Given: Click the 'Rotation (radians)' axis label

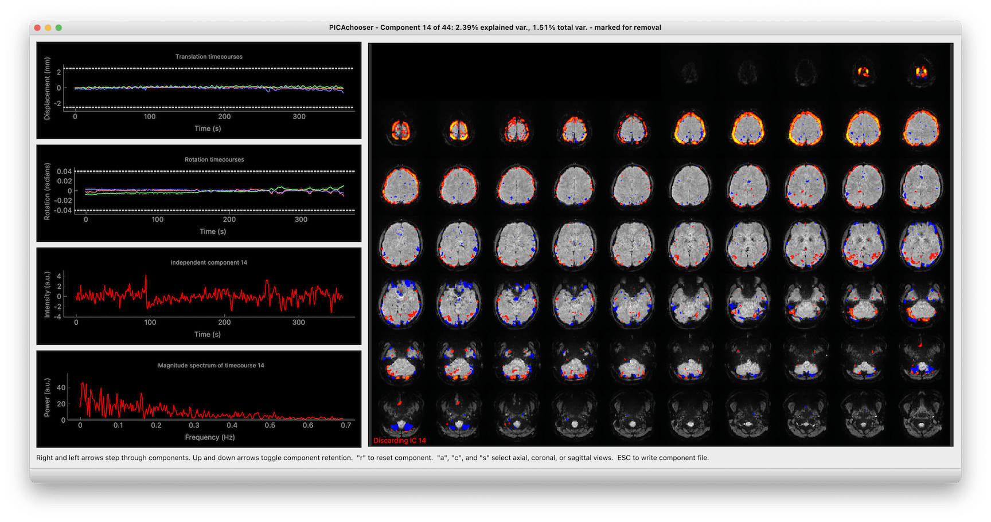Looking at the screenshot, I should pyautogui.click(x=47, y=191).
